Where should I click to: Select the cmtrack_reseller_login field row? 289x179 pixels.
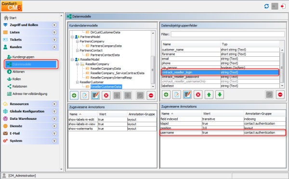(x=221, y=72)
